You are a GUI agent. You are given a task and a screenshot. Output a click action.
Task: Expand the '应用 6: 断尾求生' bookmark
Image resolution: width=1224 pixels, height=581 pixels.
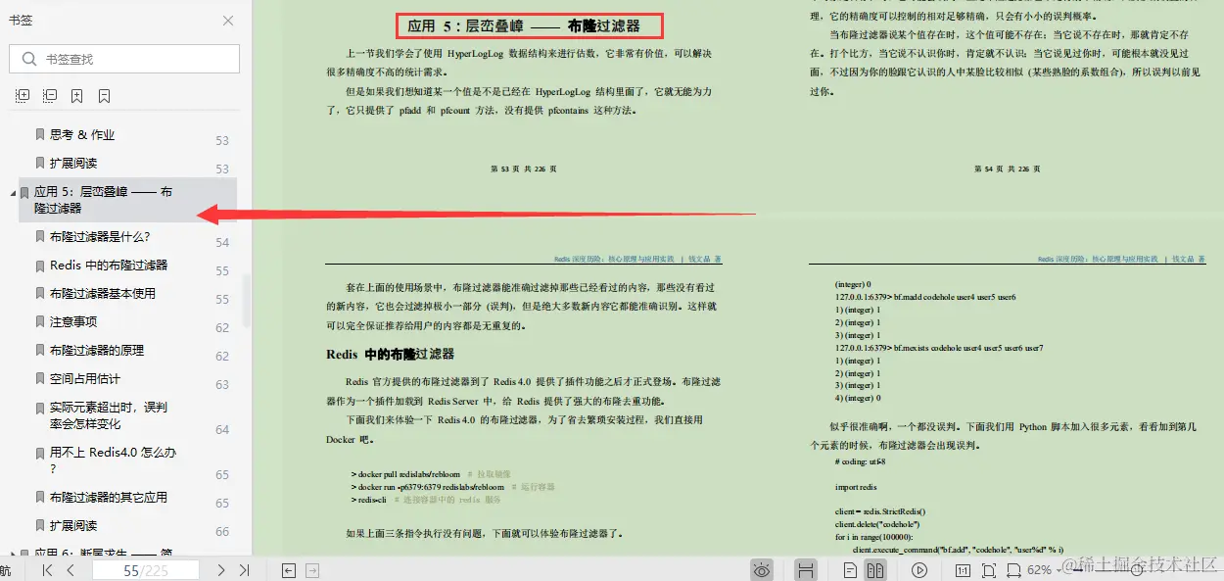pyautogui.click(x=13, y=554)
